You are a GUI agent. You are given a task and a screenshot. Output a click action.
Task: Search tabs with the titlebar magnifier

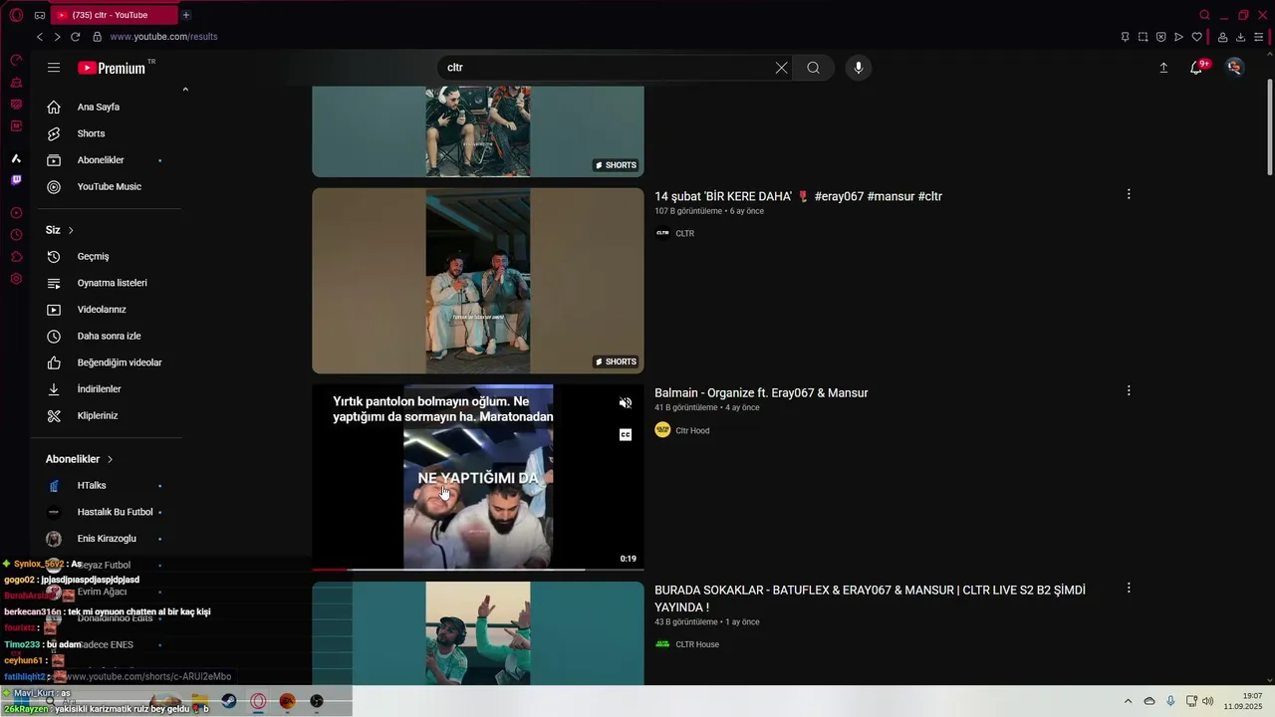point(1204,15)
